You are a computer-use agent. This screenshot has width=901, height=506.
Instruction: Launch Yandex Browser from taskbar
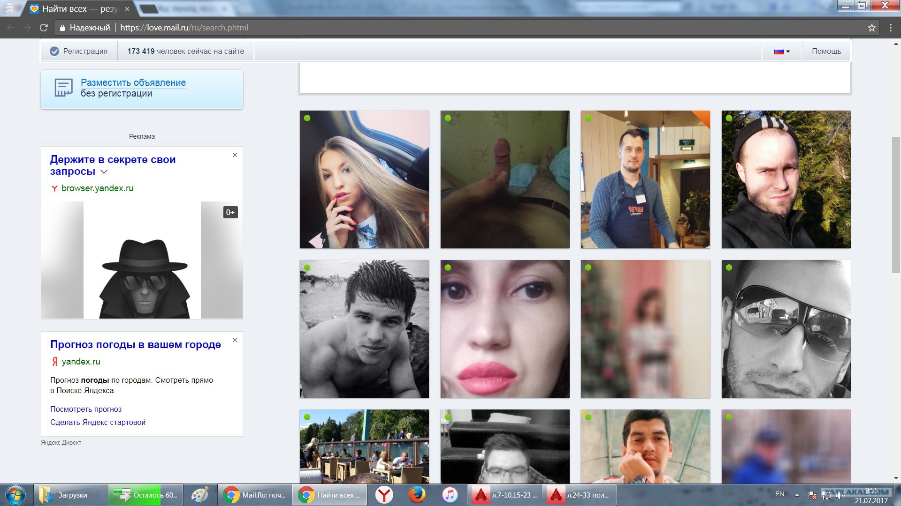pos(384,495)
